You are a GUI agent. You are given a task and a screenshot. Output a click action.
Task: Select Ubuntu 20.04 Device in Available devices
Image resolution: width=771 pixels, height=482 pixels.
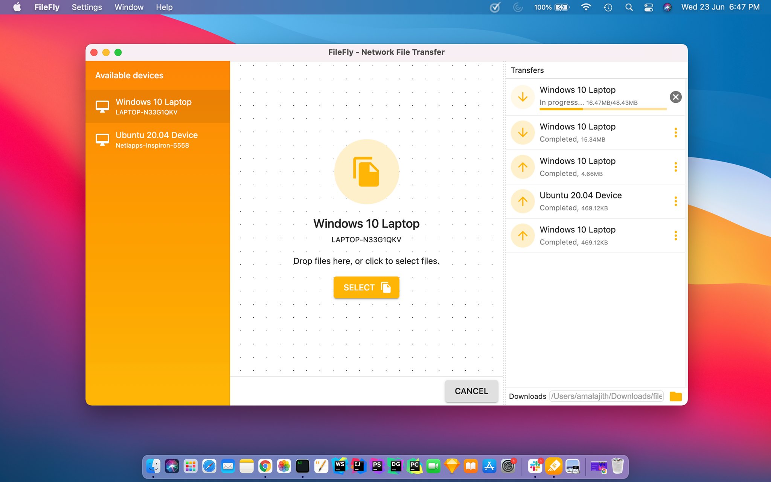(x=158, y=139)
